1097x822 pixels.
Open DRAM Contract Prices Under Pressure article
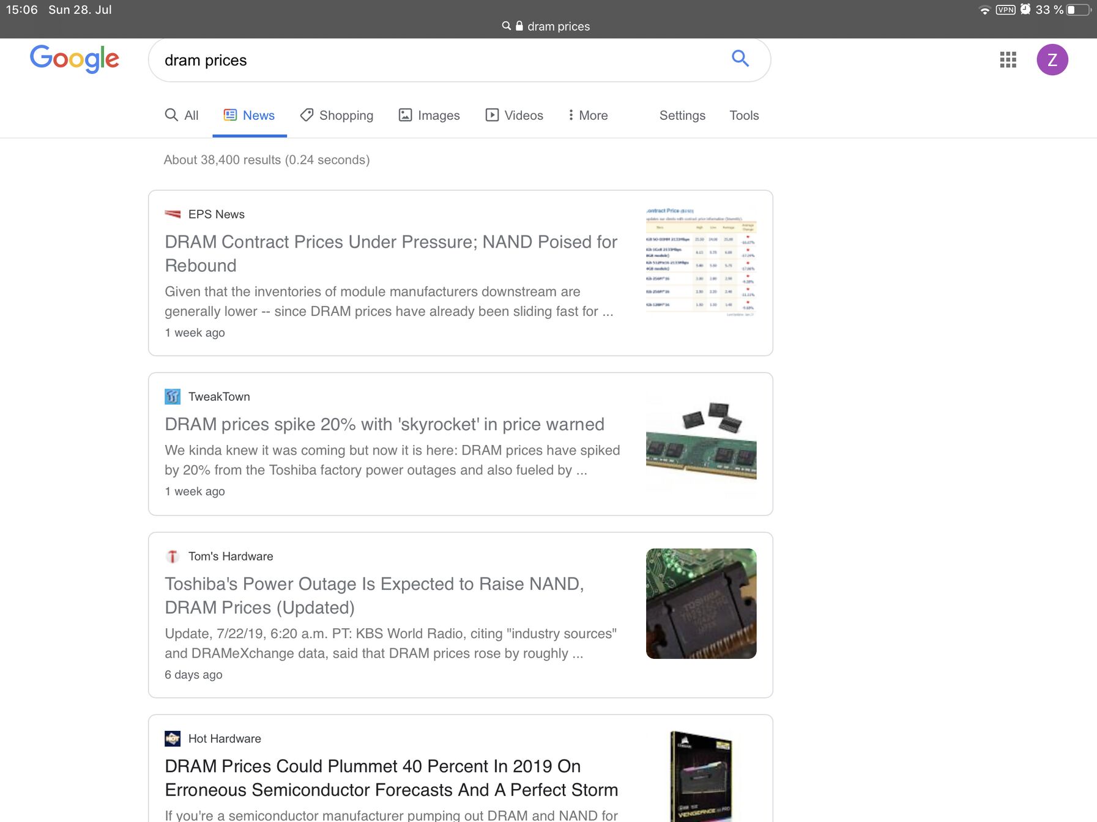tap(391, 254)
